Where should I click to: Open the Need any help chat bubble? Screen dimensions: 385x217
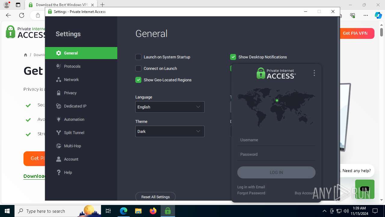(x=357, y=171)
